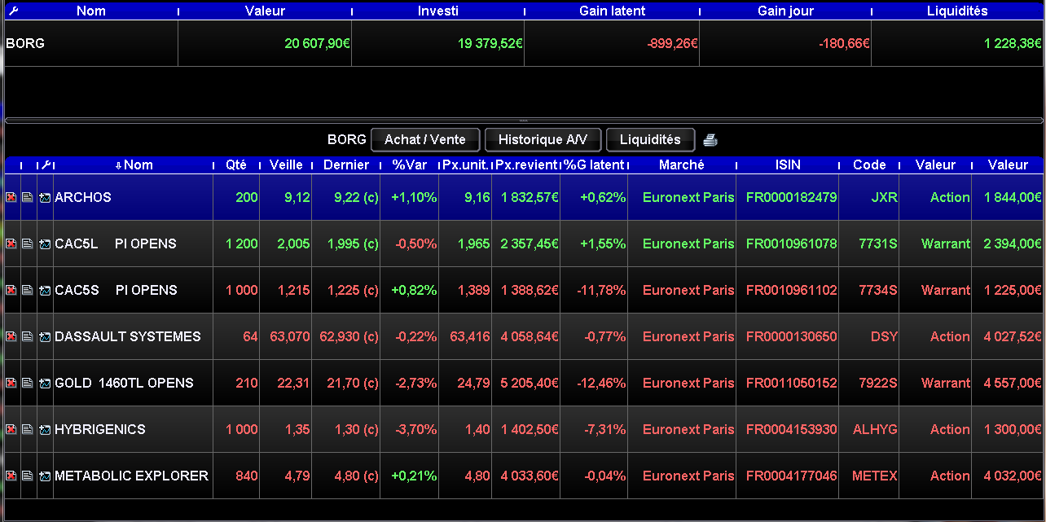Image resolution: width=1046 pixels, height=522 pixels.
Task: Open the Achat / Vente dialog
Action: 425,140
